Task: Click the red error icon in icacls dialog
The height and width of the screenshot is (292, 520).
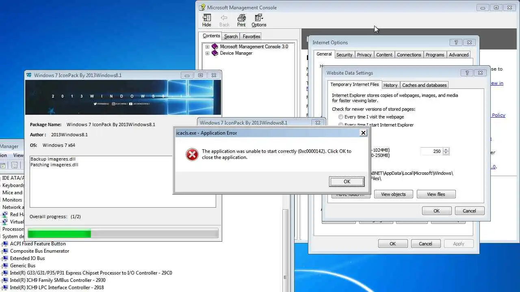Action: pos(192,154)
